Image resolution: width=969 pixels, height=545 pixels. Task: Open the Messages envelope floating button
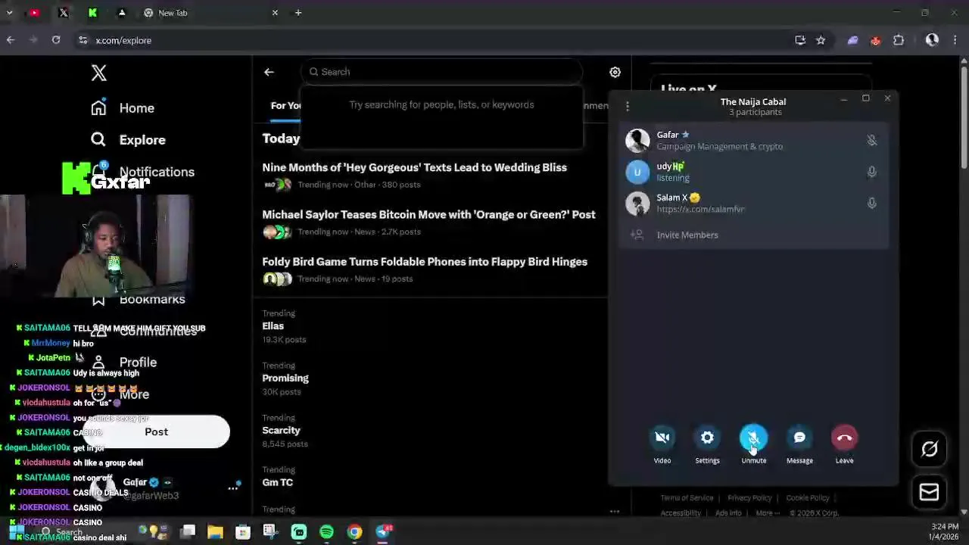[929, 492]
